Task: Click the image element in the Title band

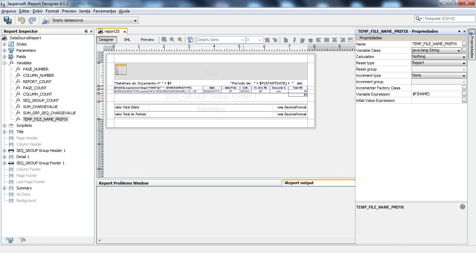Action: coord(121,70)
